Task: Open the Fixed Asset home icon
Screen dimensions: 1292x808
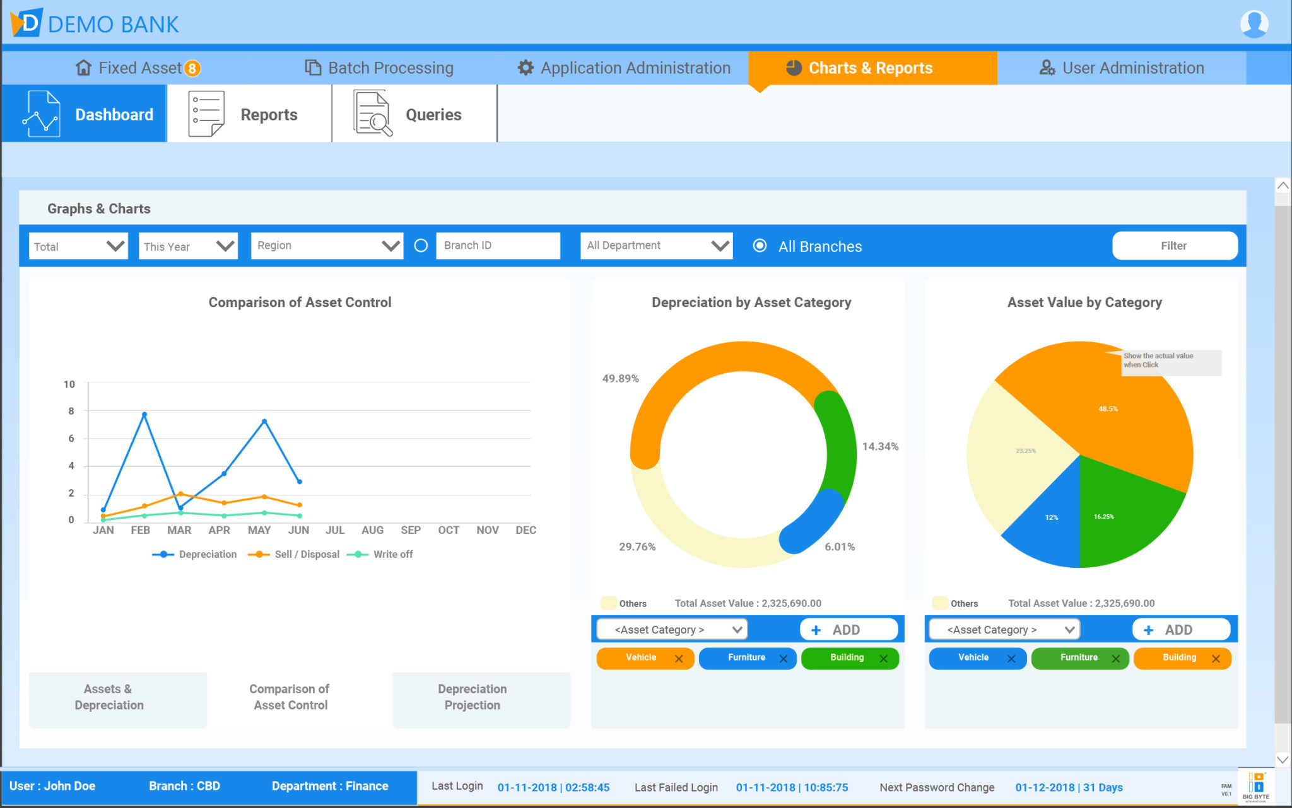Action: (84, 67)
